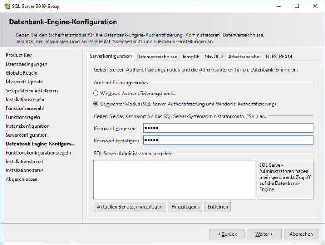Click Serverkonfiguration in the left step list

coord(26,135)
